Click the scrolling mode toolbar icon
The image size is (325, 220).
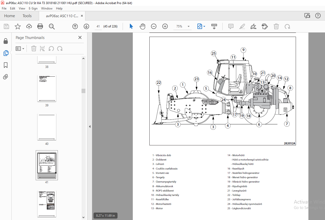click(x=214, y=26)
